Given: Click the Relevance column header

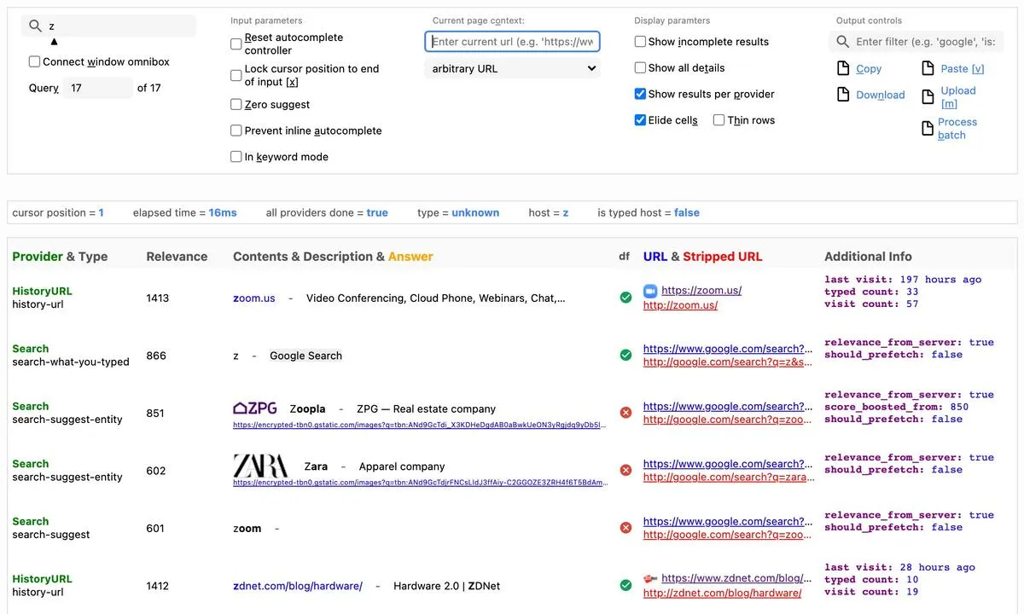Looking at the screenshot, I should (177, 257).
